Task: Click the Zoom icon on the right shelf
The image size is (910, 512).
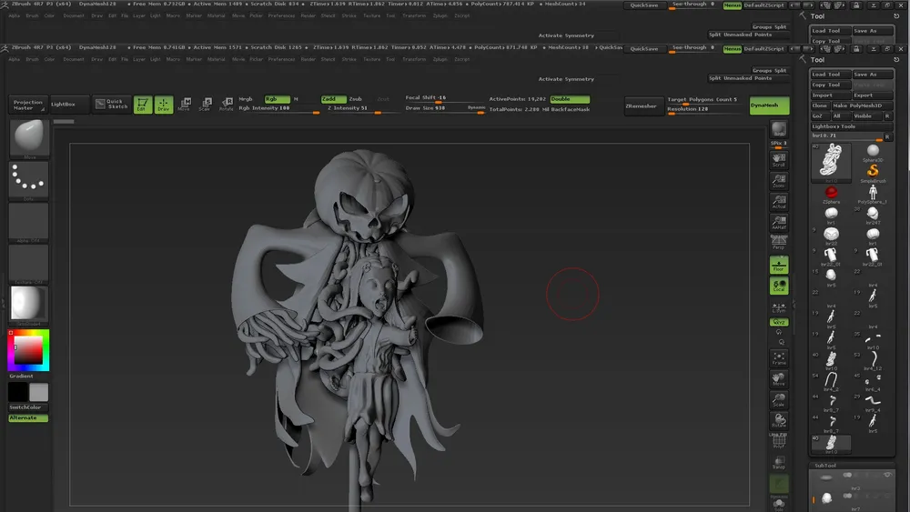Action: pos(779,181)
